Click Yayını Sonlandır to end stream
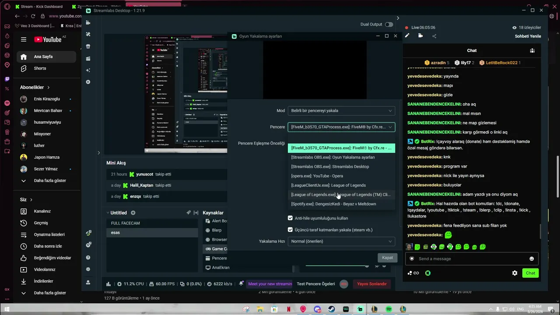The height and width of the screenshot is (315, 560). tap(372, 284)
